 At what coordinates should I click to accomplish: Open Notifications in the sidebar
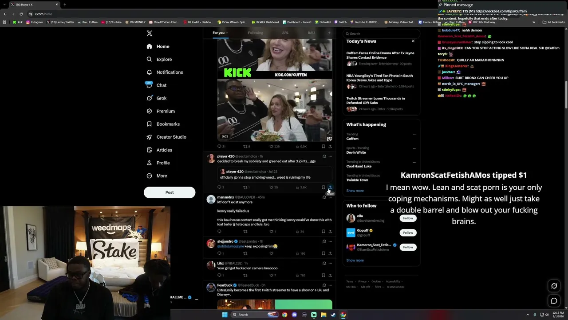point(165,72)
